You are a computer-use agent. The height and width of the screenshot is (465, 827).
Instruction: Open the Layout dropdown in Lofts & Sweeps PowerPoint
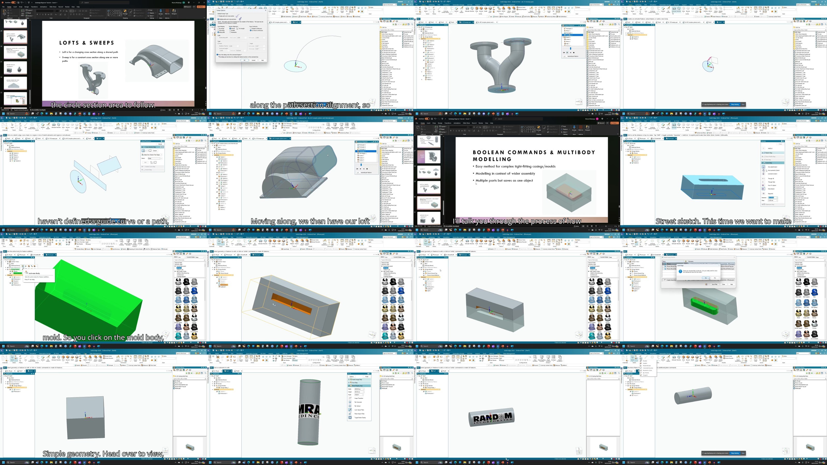[x=29, y=10]
